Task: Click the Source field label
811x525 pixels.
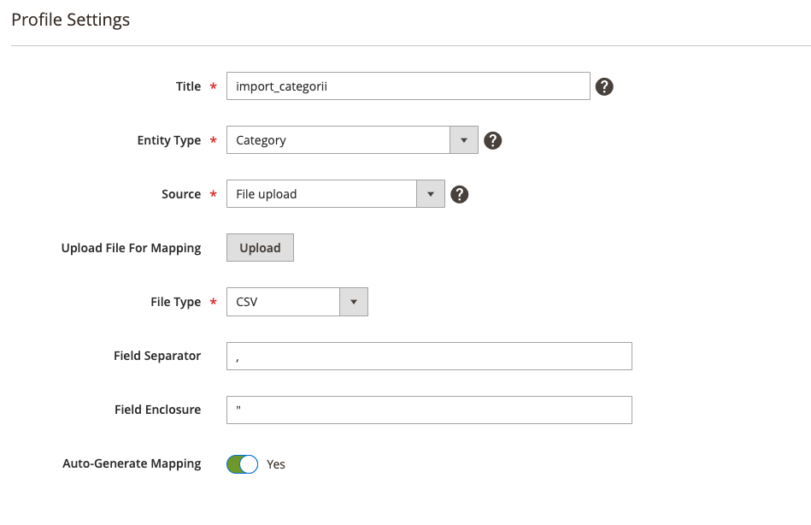Action: 181,194
